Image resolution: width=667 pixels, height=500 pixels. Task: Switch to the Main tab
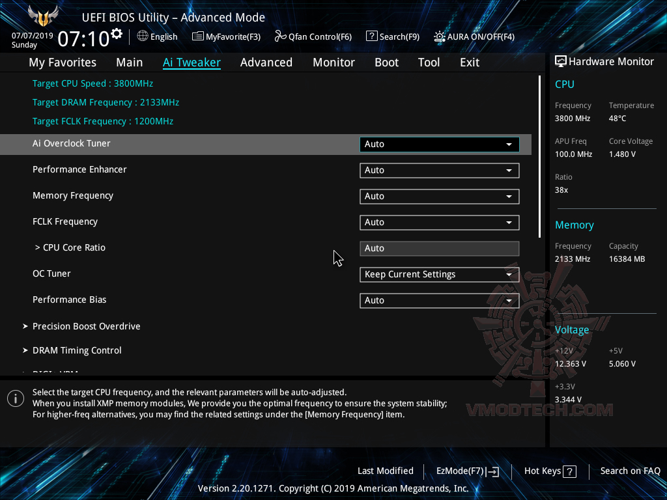tap(130, 62)
